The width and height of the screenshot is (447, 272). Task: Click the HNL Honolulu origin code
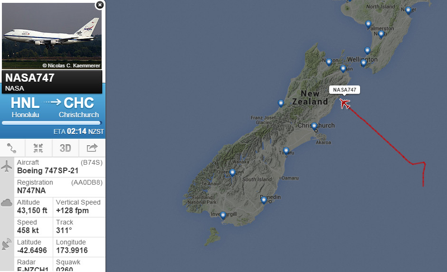tap(25, 103)
